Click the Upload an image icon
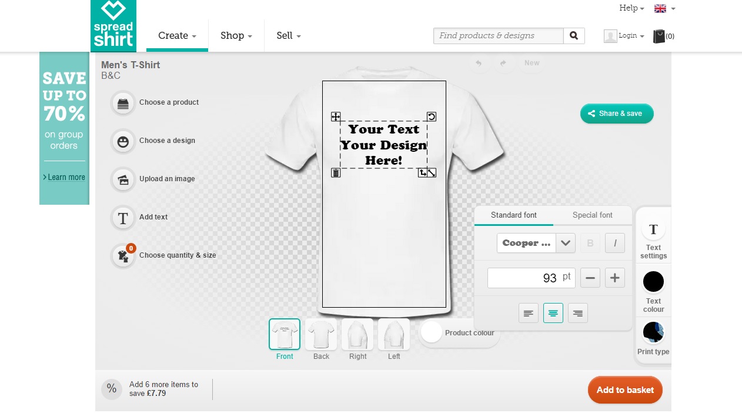The image size is (742, 413). coord(123,179)
